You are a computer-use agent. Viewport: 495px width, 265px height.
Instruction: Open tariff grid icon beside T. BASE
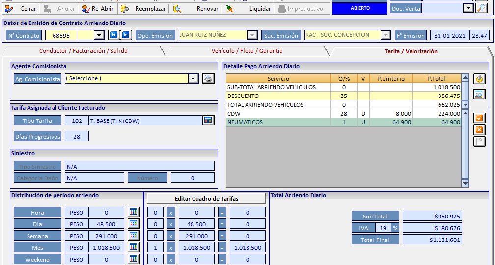pos(208,120)
